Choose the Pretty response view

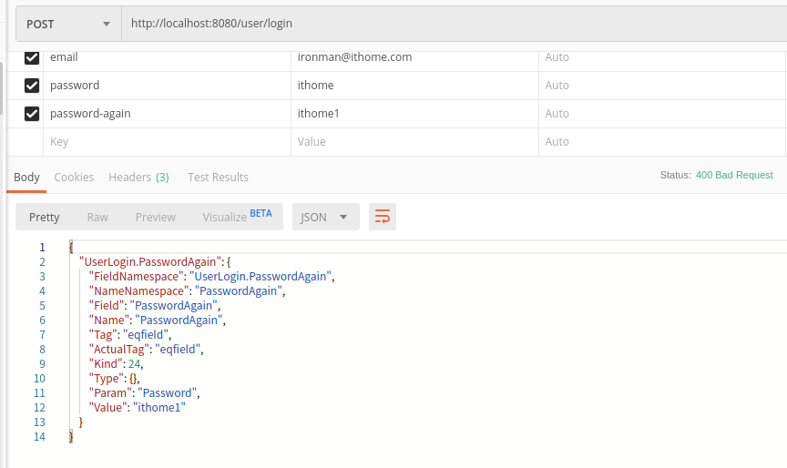(x=45, y=217)
